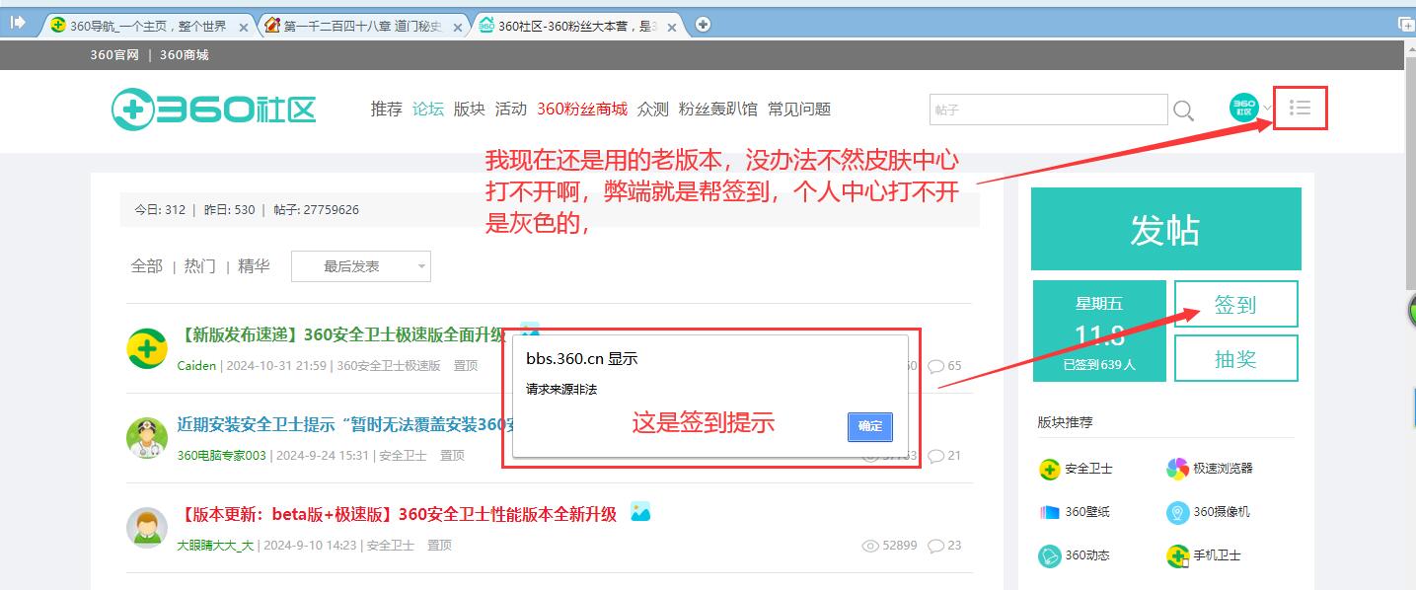
Task: Click the 星期五 date sign-in panel
Action: click(x=1099, y=331)
